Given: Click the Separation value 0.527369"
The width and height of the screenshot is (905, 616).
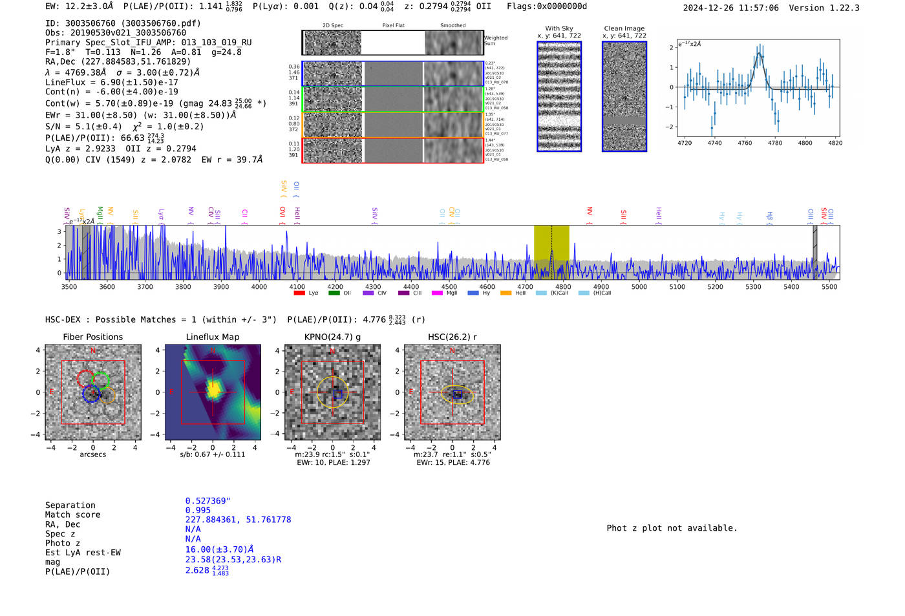Looking at the screenshot, I should click(208, 501).
